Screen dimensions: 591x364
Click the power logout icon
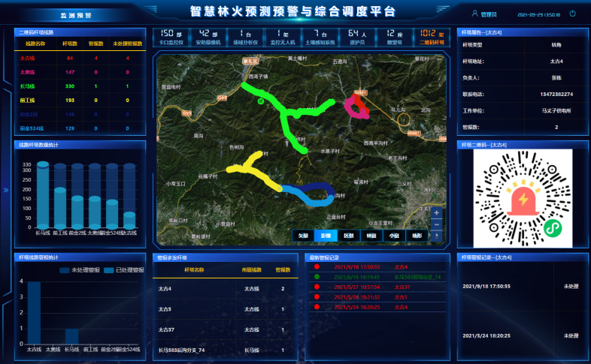click(572, 14)
